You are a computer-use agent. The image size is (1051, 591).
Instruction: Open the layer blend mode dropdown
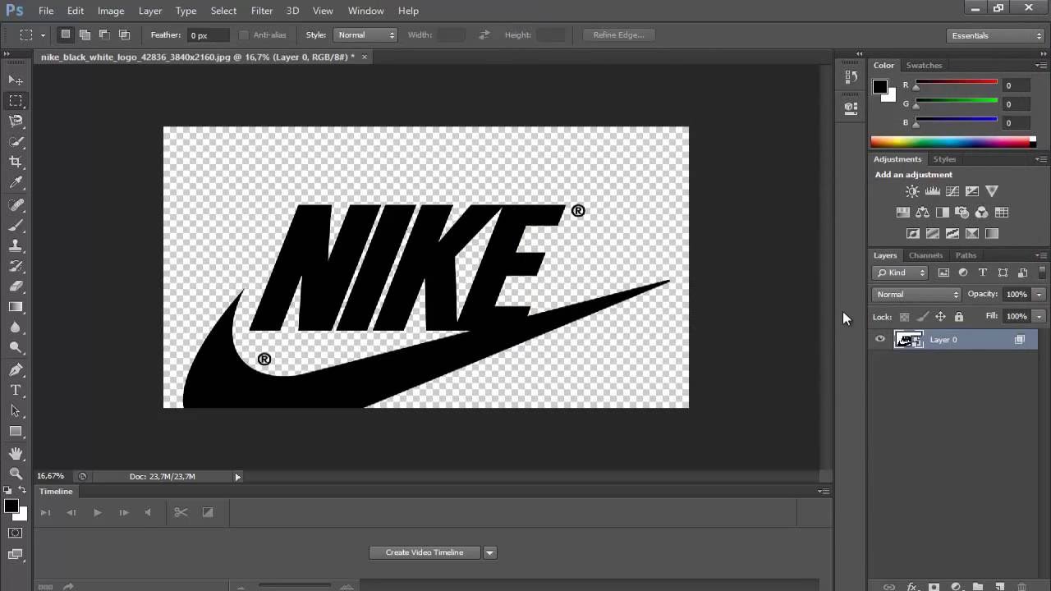point(916,294)
